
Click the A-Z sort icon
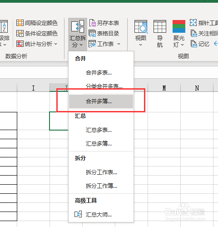click(x=4, y=26)
